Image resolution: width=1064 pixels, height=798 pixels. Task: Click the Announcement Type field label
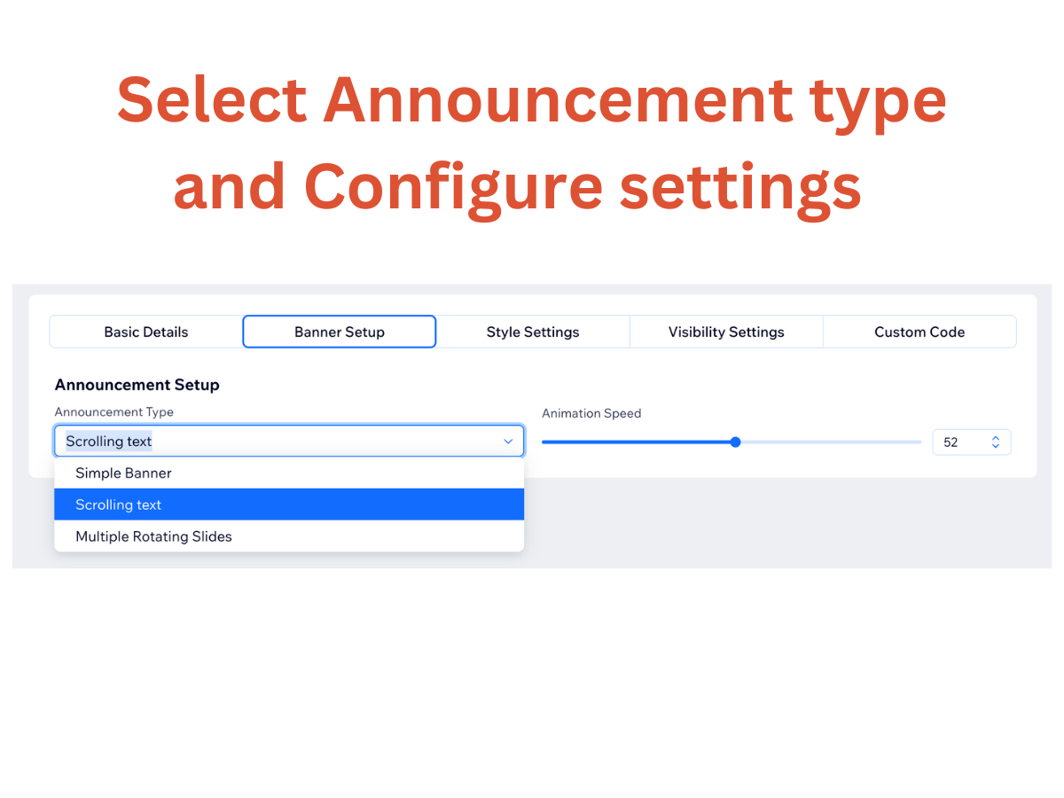pyautogui.click(x=114, y=411)
